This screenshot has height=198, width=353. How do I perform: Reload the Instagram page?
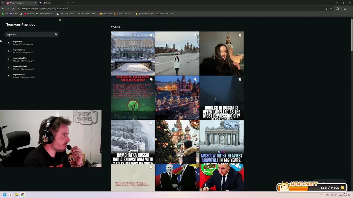[13, 9]
